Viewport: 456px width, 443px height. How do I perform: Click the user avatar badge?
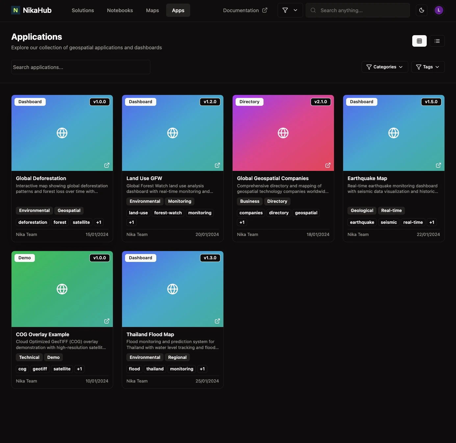tap(439, 10)
